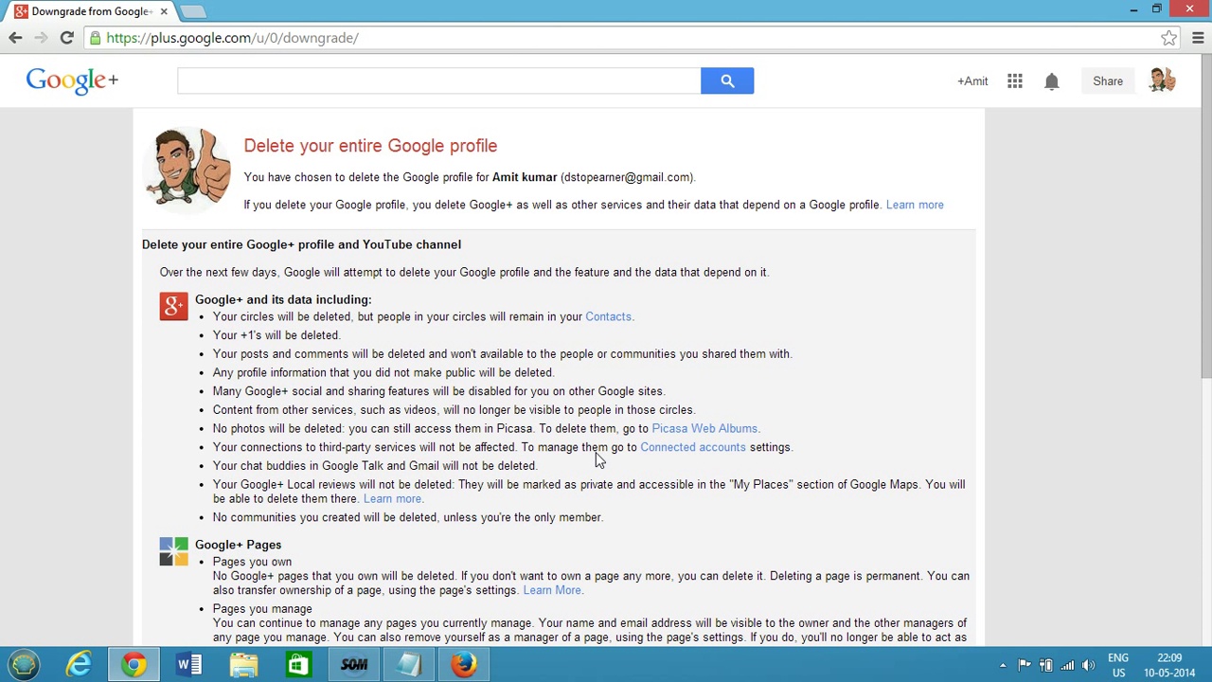Open Microsoft Word from the taskbar
Screen dimensions: 1212x682
188,665
